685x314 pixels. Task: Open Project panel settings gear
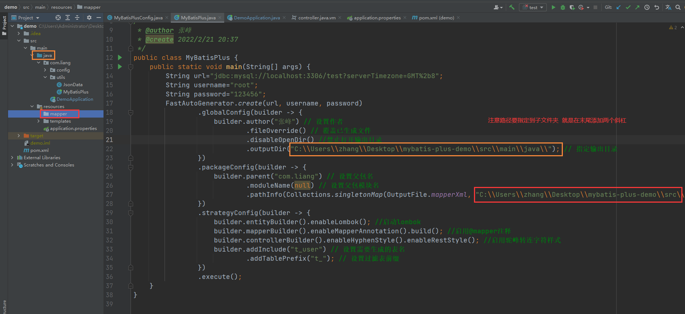[89, 18]
